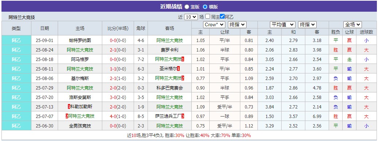Click the 1-1(0-0) score on 25-08-11
The height and width of the screenshot is (141, 378).
(118, 69)
